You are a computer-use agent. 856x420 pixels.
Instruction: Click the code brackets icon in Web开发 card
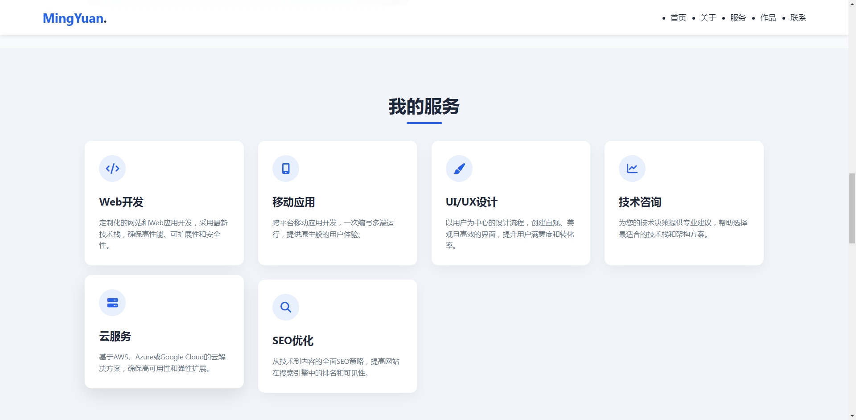coord(112,169)
